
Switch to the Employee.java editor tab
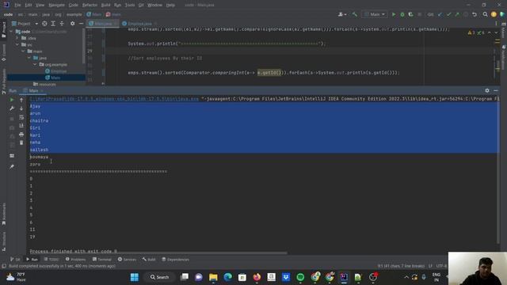139,24
